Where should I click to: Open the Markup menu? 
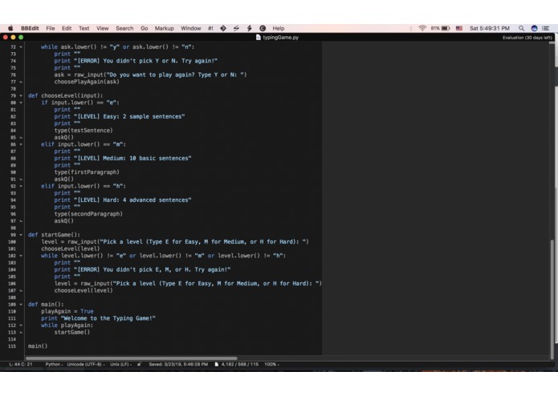pos(164,28)
